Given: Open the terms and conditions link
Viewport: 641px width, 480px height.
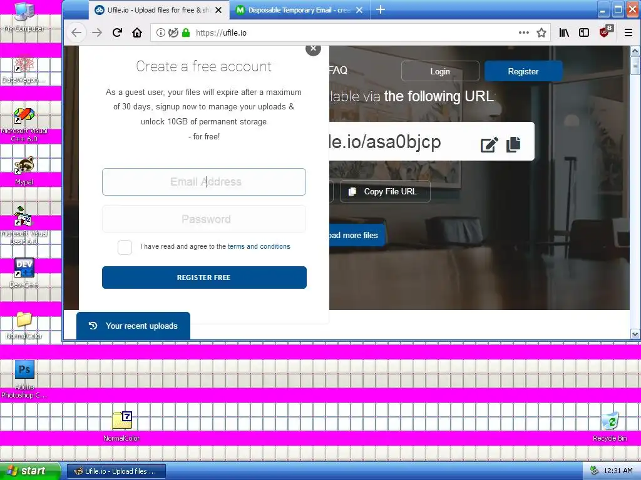Looking at the screenshot, I should 259,246.
